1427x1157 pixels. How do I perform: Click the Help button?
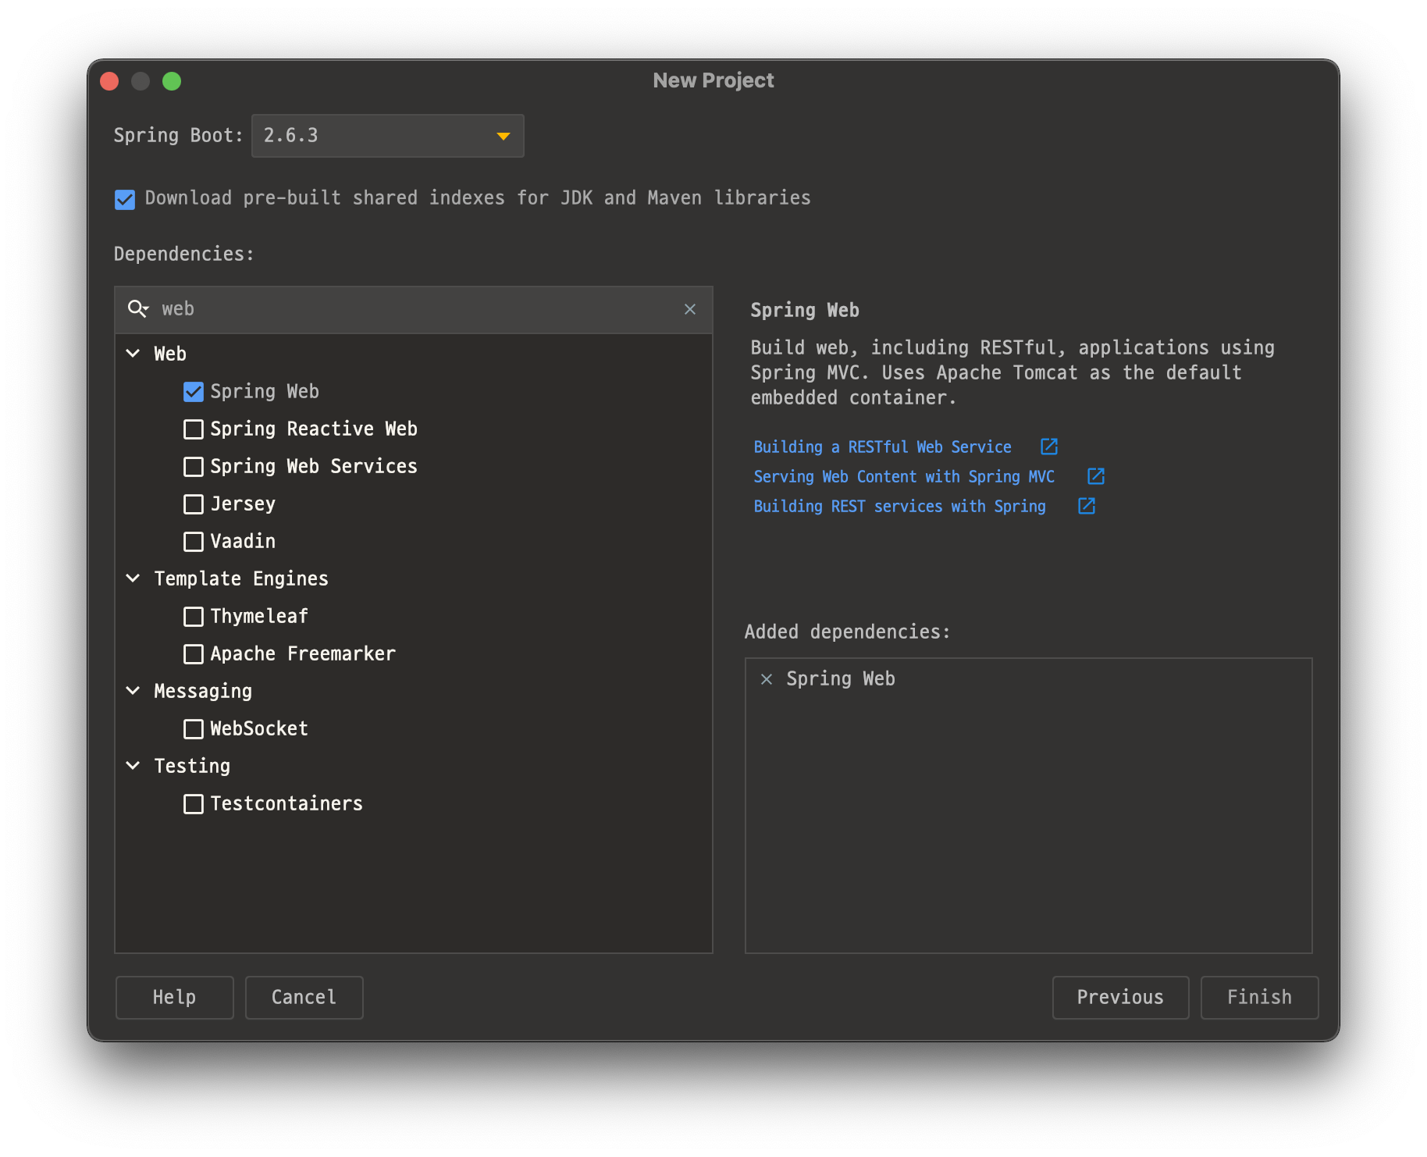175,998
